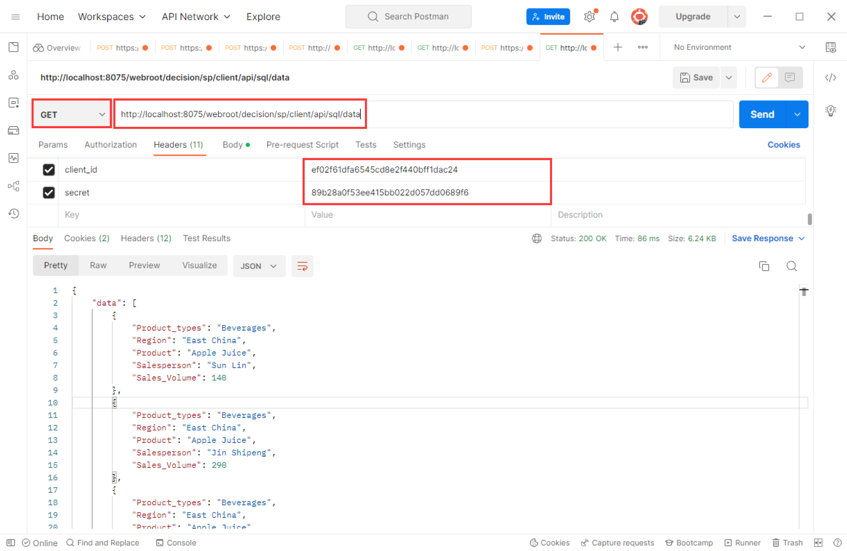Search within the response body
This screenshot has height=551, width=847.
[x=791, y=266]
